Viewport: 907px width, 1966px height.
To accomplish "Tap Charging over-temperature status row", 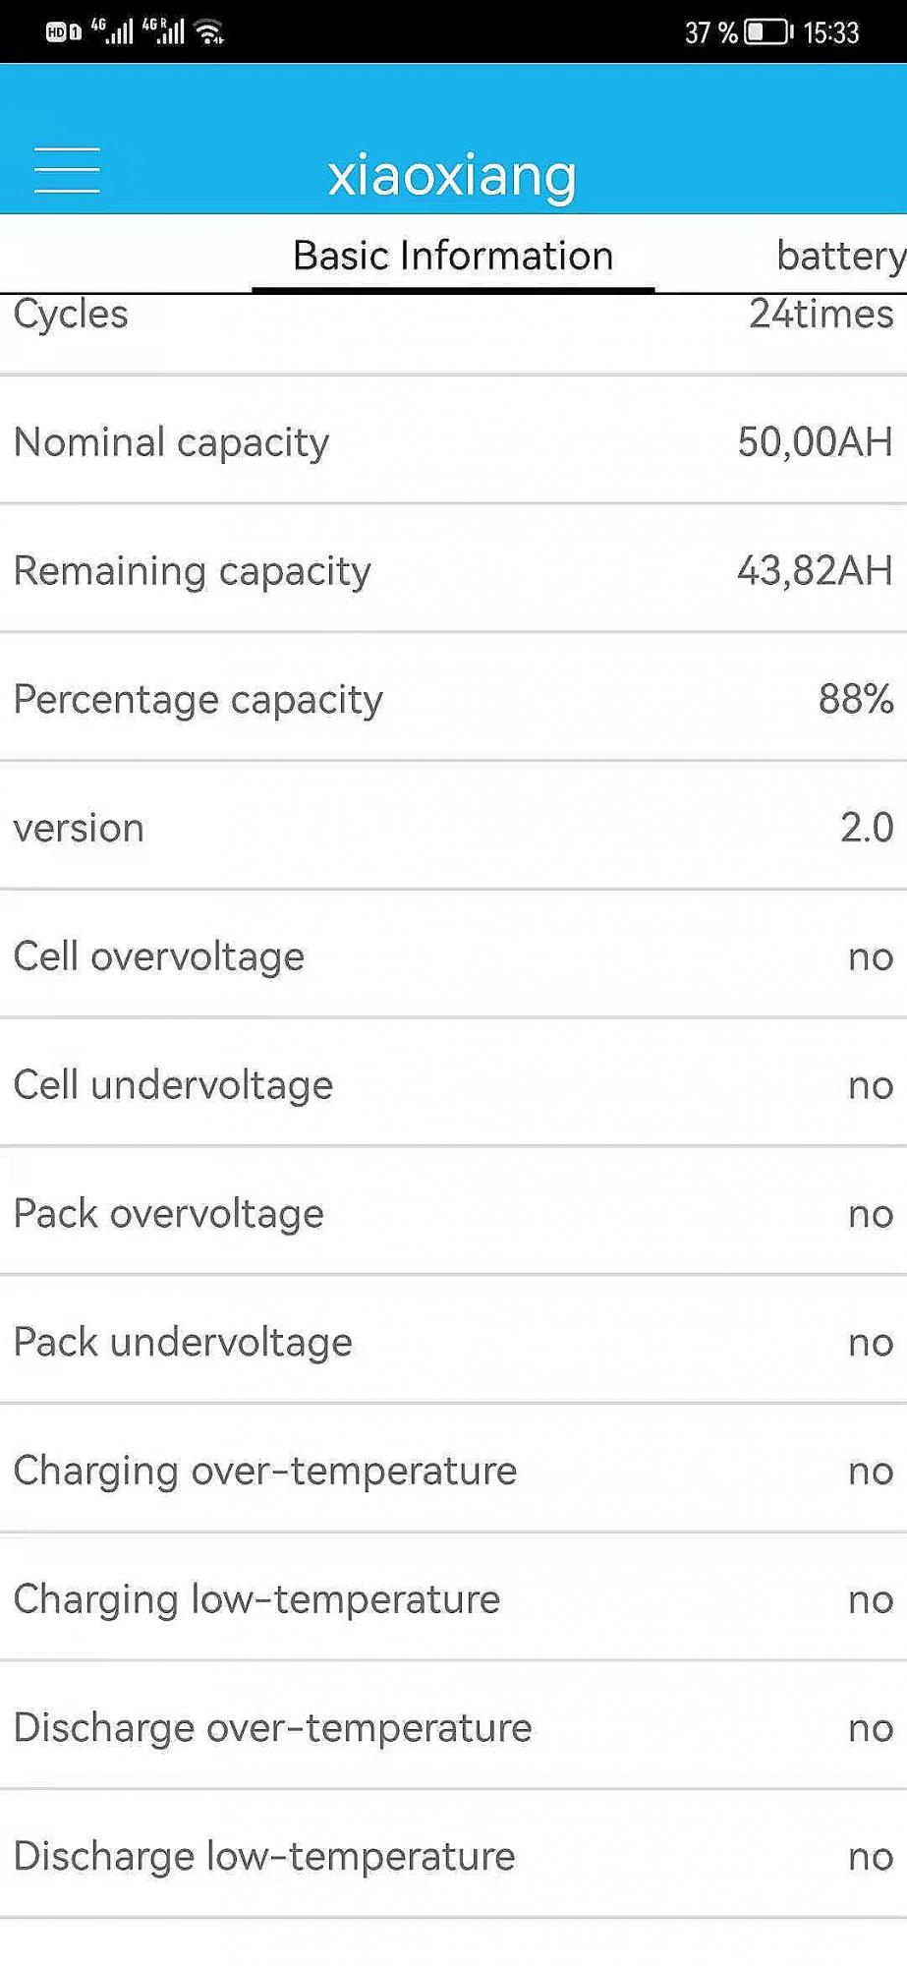I will coord(453,1471).
